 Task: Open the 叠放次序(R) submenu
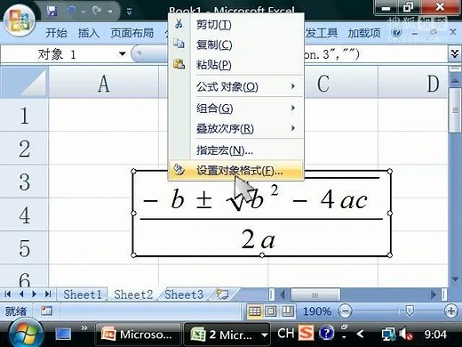coord(236,128)
